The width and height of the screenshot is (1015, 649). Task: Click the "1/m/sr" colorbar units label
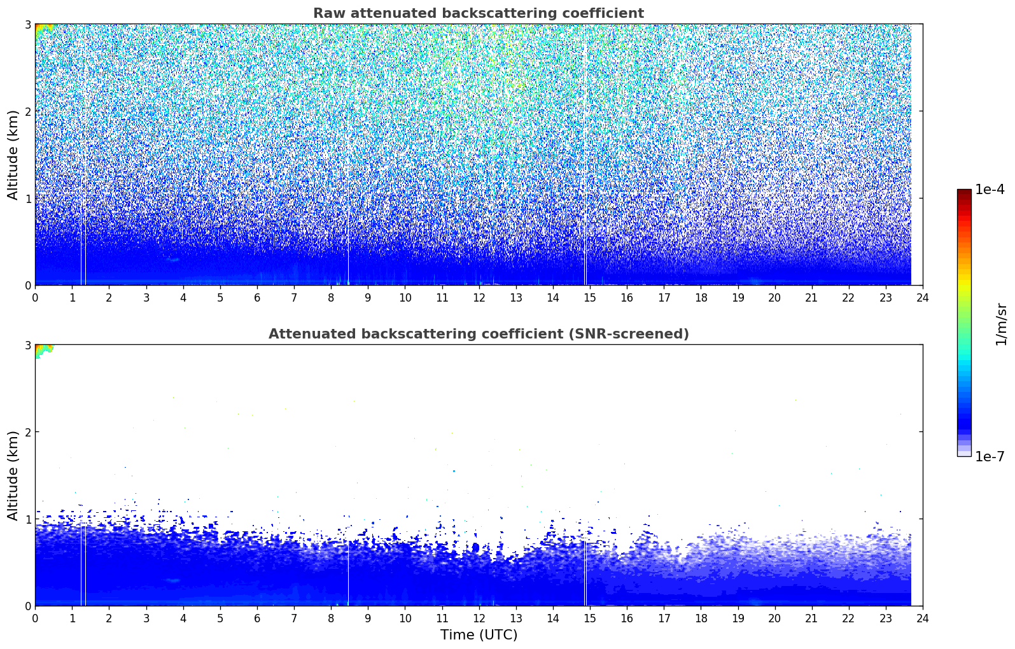click(1001, 324)
